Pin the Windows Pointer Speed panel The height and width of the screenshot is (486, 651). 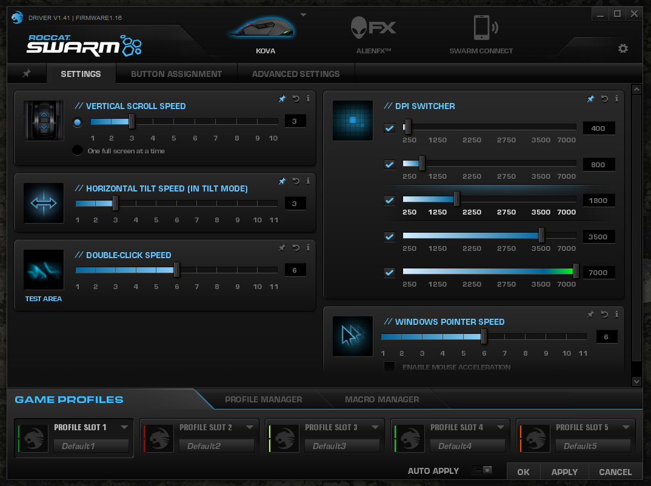pyautogui.click(x=590, y=314)
